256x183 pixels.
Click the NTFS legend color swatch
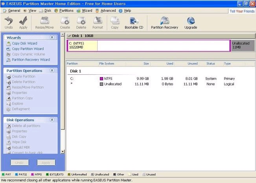[32, 174]
